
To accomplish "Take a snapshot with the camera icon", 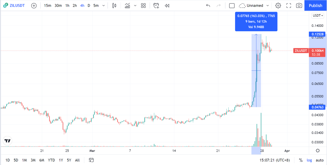I will (x=299, y=6).
